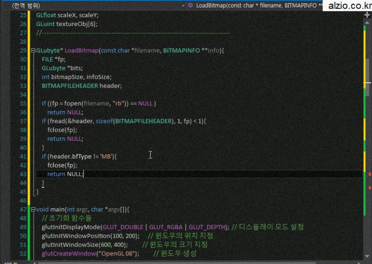
Task: Click the comment '// 초기화 함수들'
Action: tap(67, 218)
